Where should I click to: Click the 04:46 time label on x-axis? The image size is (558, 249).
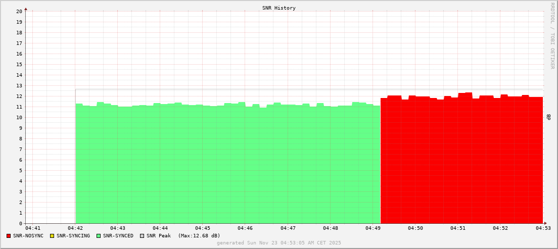point(245,228)
